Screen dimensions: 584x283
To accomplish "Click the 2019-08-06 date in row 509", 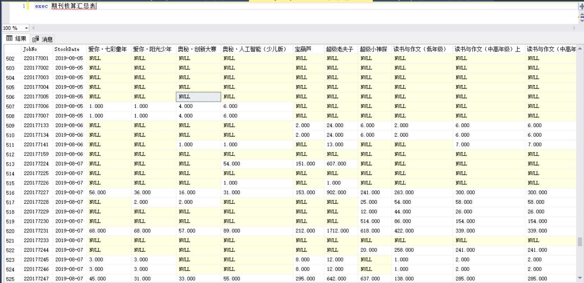I will [69, 125].
